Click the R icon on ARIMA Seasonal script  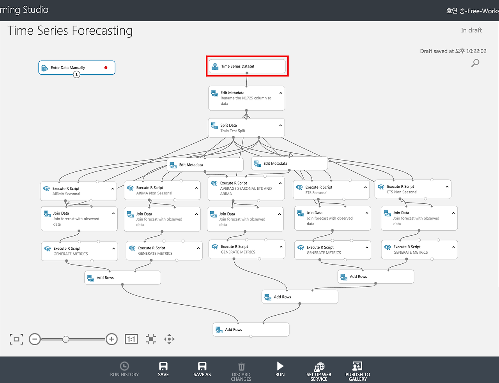[47, 189]
